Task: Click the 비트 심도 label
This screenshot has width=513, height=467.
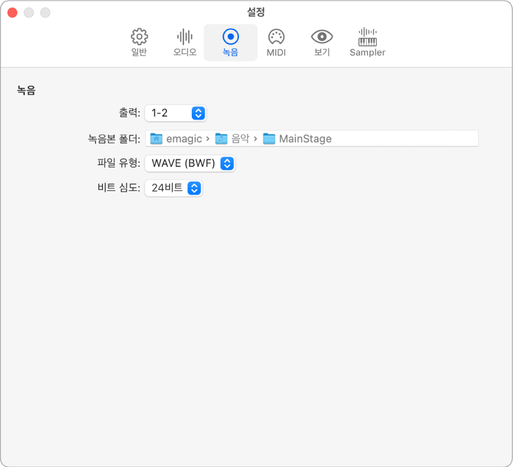Action: pos(119,188)
